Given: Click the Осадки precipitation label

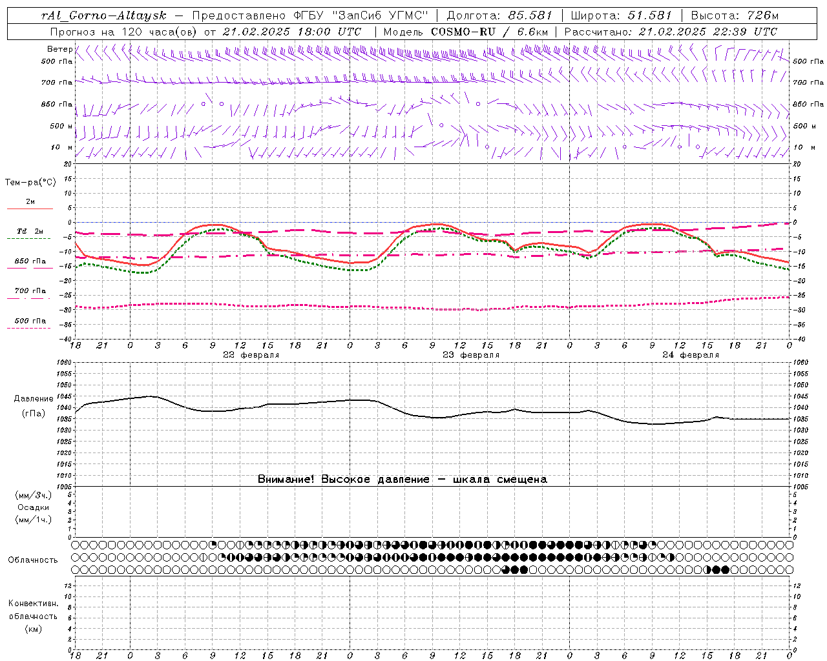Looking at the screenshot, I should point(34,507).
